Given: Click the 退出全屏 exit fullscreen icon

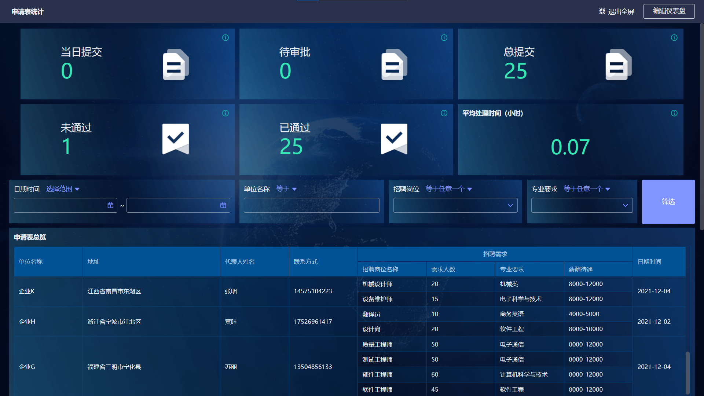Looking at the screenshot, I should [x=602, y=11].
